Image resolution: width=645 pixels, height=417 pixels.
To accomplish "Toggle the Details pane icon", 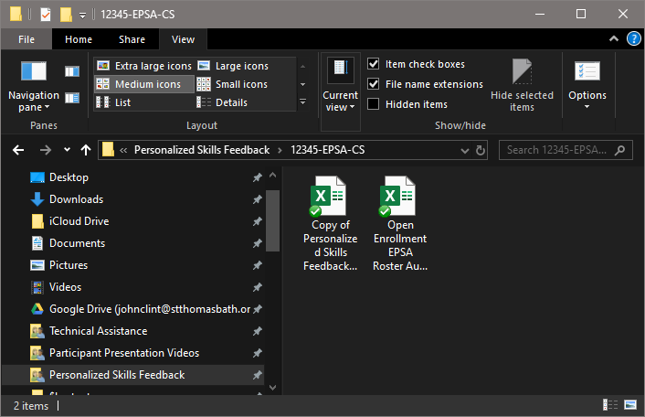I will pos(72,98).
